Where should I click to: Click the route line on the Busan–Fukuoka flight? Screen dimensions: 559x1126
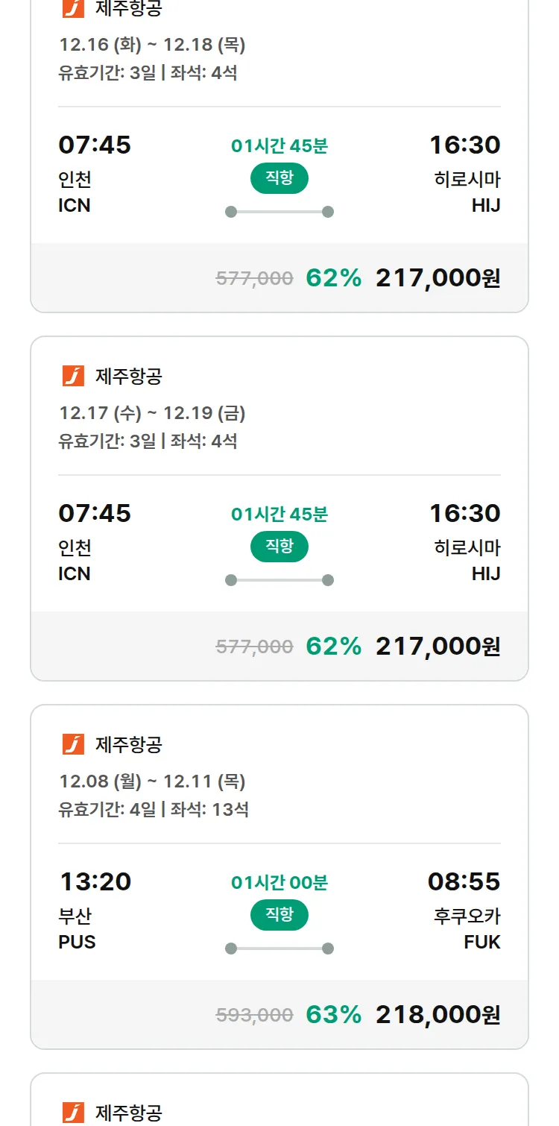pyautogui.click(x=279, y=949)
